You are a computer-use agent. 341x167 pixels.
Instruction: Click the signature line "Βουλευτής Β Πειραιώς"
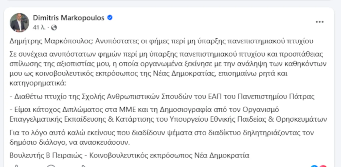[46, 155]
